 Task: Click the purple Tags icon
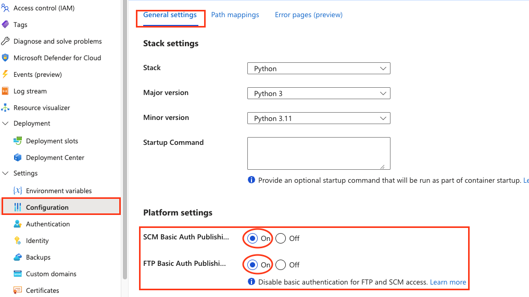tap(5, 25)
